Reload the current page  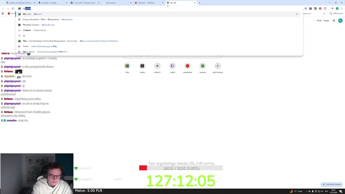pos(12,8)
